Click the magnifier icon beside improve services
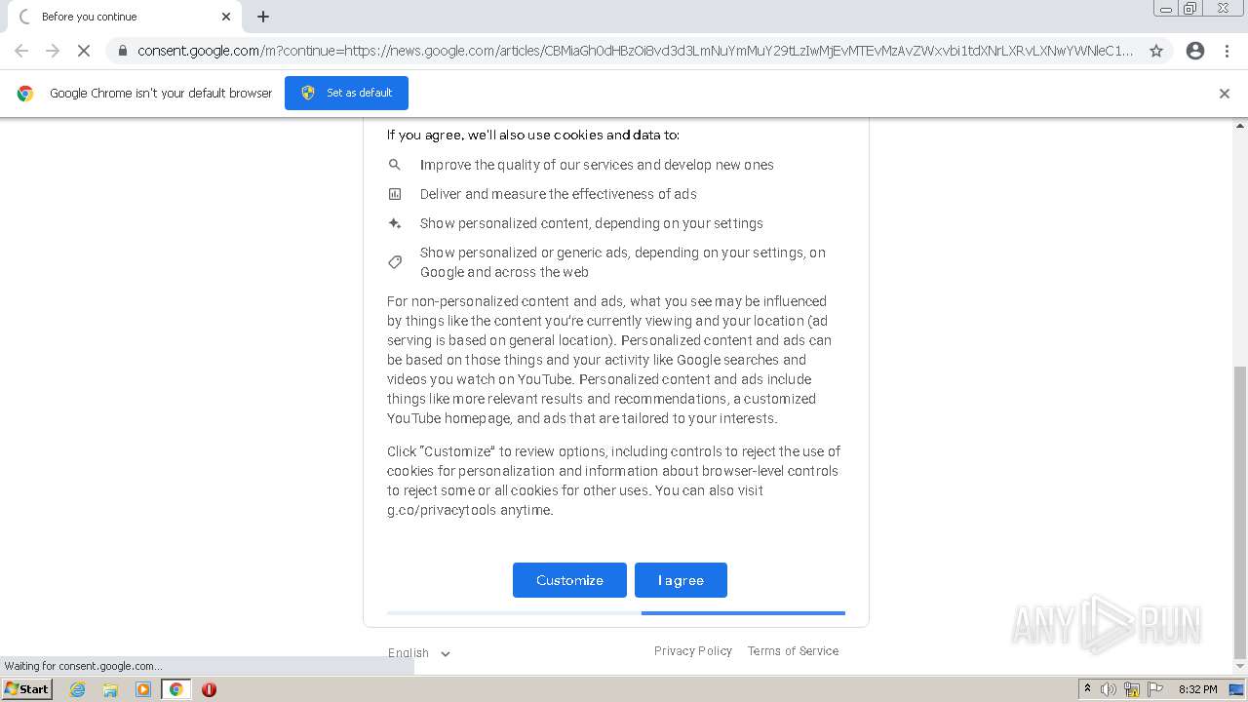The width and height of the screenshot is (1248, 702). (395, 165)
